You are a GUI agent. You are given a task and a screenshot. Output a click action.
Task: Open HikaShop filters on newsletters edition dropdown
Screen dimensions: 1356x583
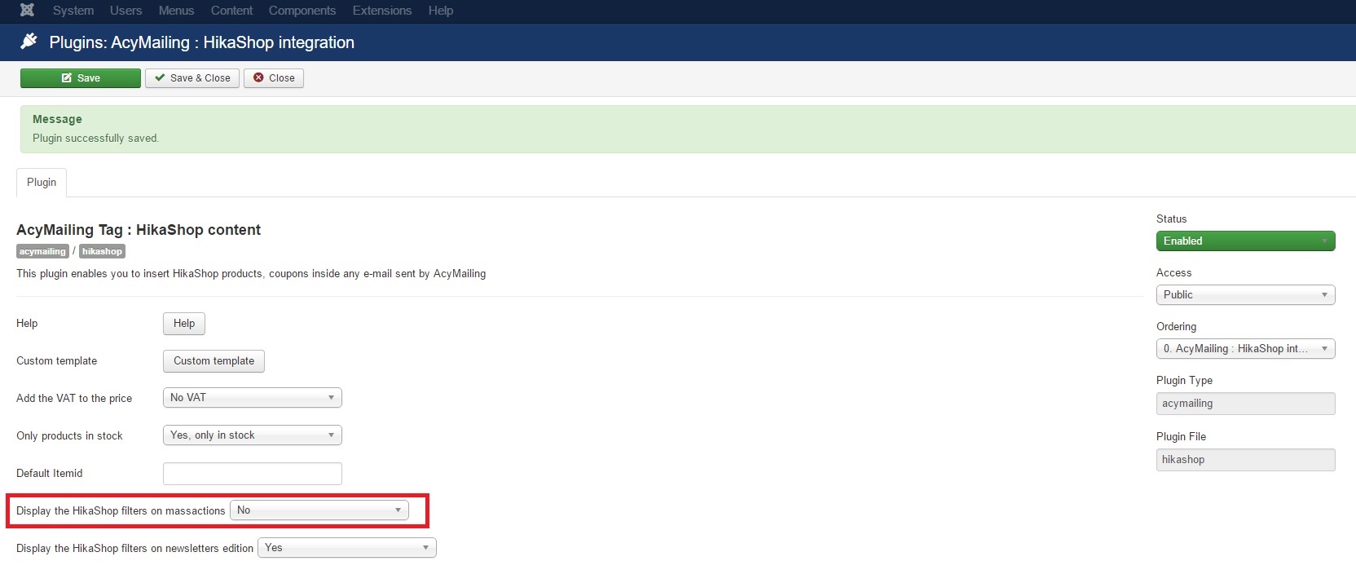pyautogui.click(x=347, y=548)
